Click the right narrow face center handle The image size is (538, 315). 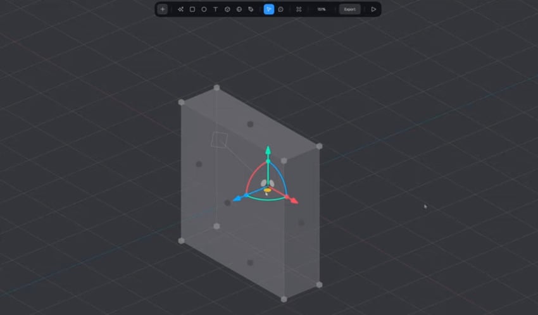[x=301, y=223]
